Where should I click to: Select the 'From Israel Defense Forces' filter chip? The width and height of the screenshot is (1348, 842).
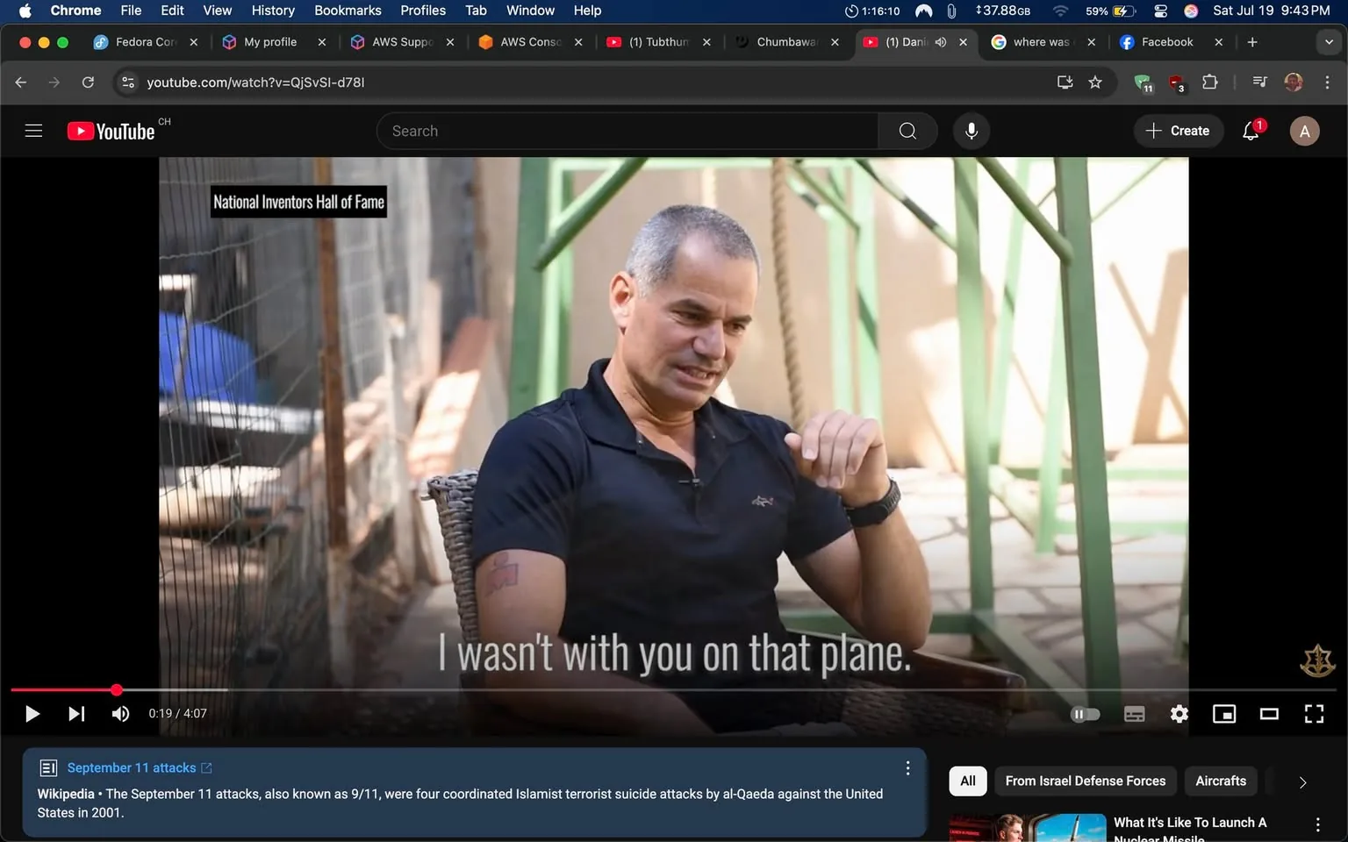pos(1085,781)
